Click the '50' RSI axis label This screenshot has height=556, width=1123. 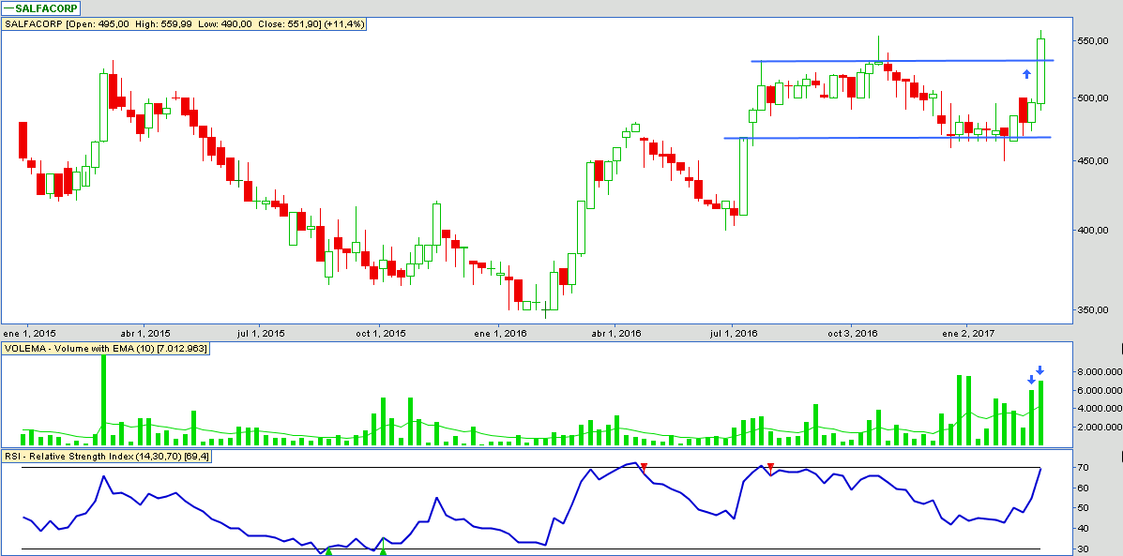[1085, 508]
